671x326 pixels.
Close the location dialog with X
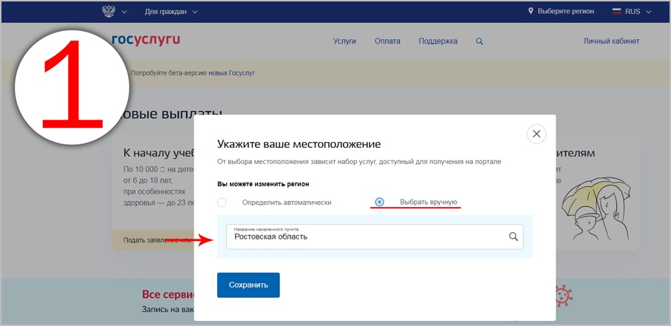537,134
